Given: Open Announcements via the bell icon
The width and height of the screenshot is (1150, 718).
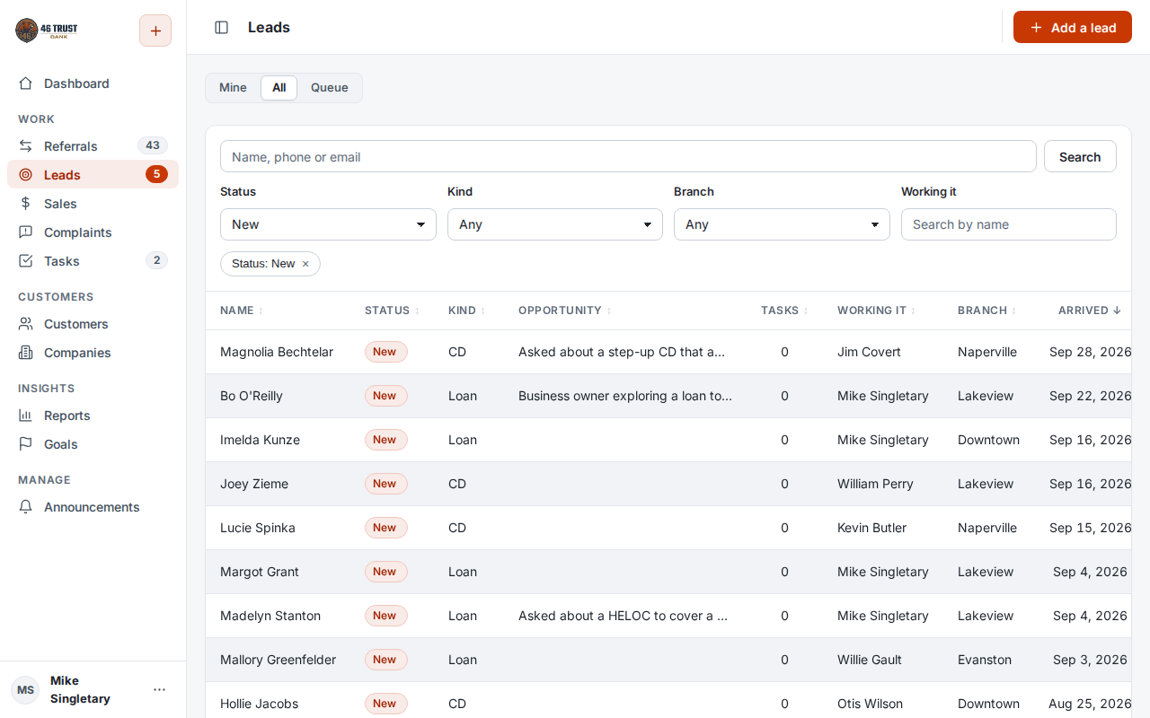Looking at the screenshot, I should 26,507.
